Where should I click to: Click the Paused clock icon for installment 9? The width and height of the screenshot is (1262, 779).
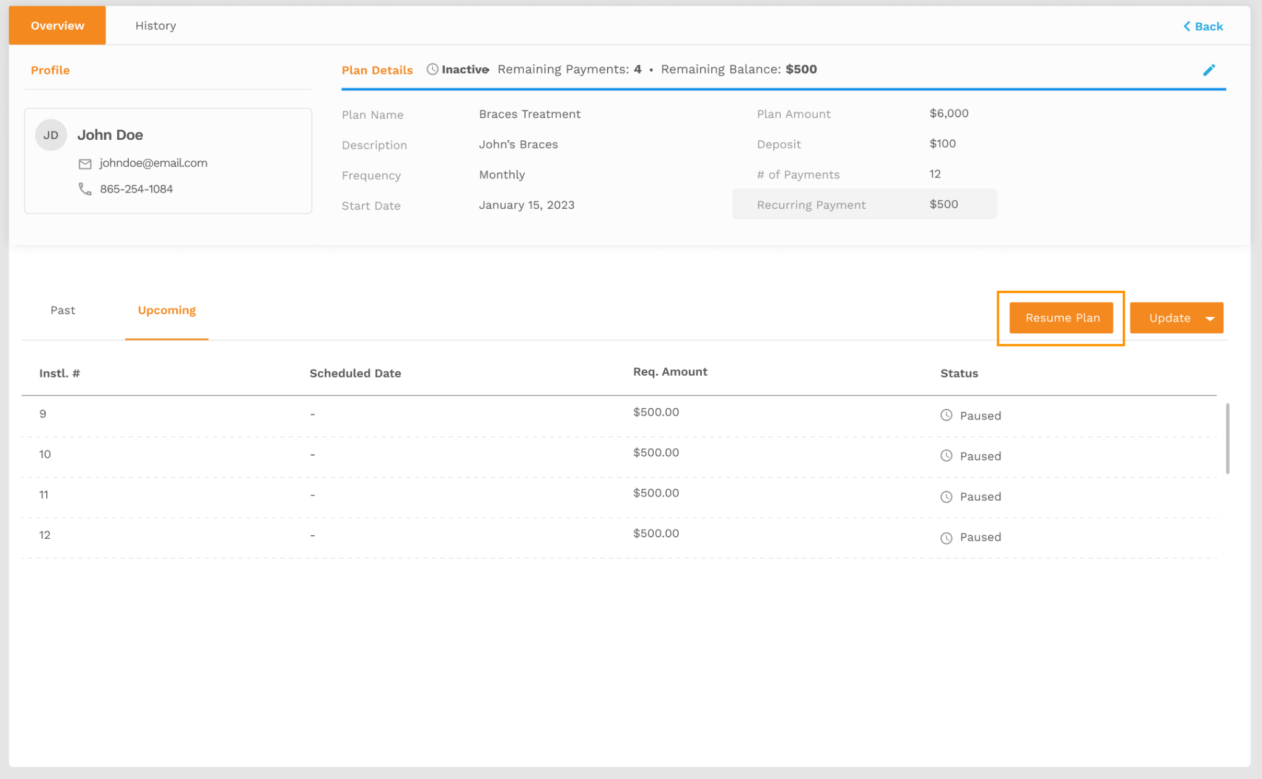point(946,415)
